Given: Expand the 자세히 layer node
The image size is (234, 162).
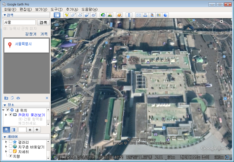Looking at the screenshot, I should coord(6,151).
